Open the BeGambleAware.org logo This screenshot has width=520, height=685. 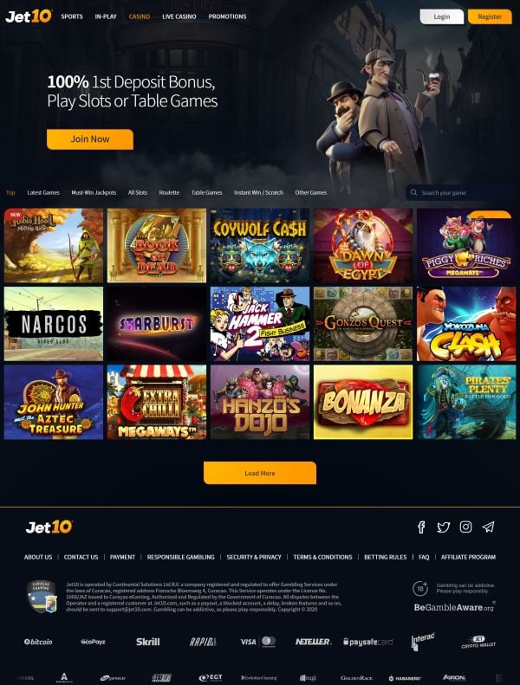tap(454, 607)
